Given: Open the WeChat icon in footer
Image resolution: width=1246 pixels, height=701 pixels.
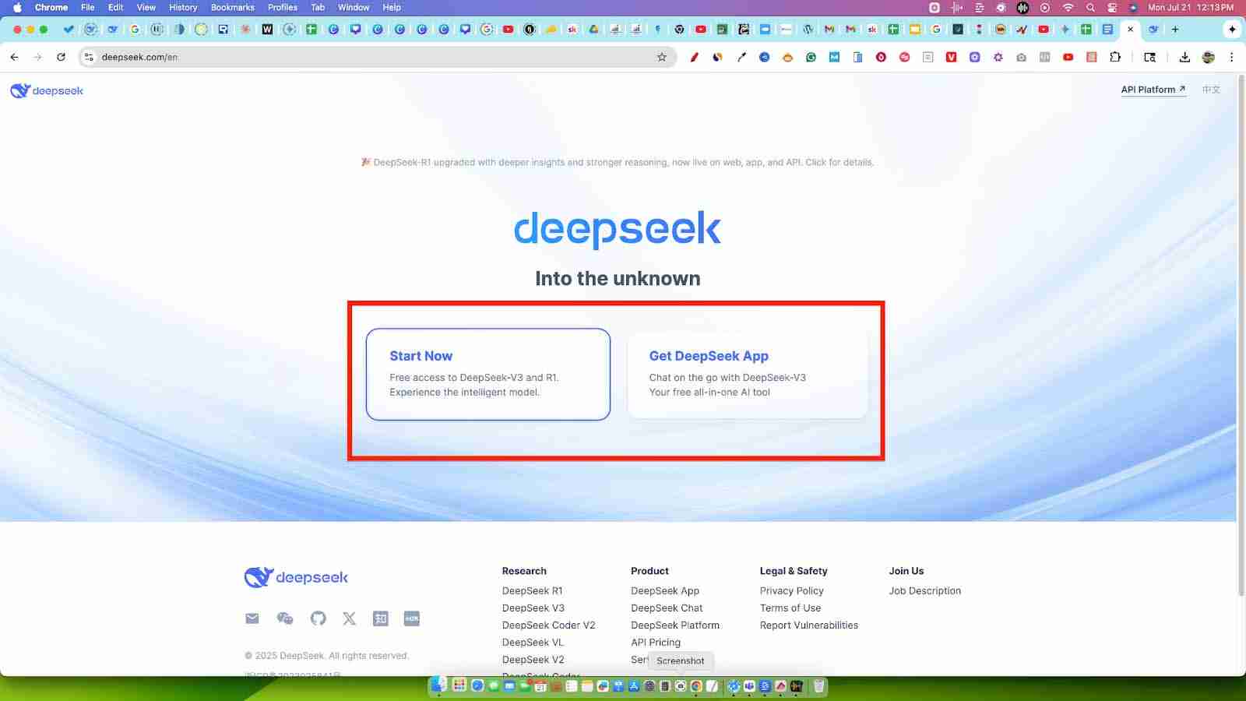Looking at the screenshot, I should (x=285, y=618).
